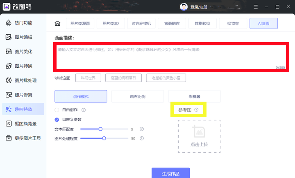
Task: Open 图片美化 in the sidebar
Action: 23,51
